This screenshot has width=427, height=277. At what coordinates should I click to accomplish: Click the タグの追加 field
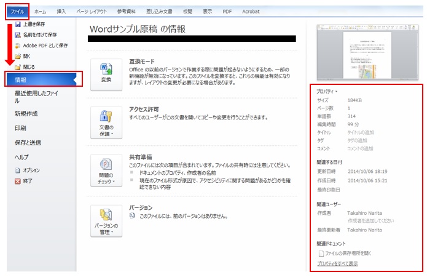coord(357,140)
